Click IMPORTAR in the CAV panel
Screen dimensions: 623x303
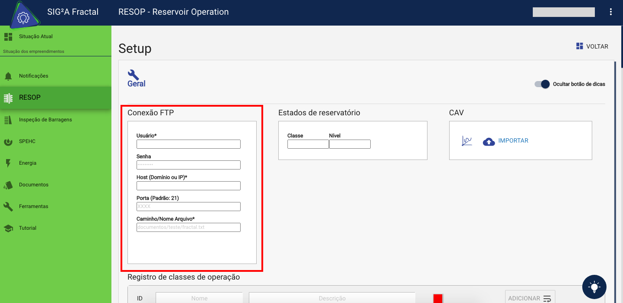pos(506,140)
